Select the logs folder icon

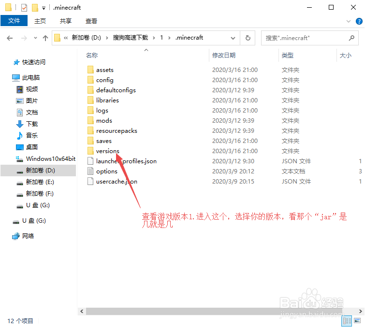(90, 110)
